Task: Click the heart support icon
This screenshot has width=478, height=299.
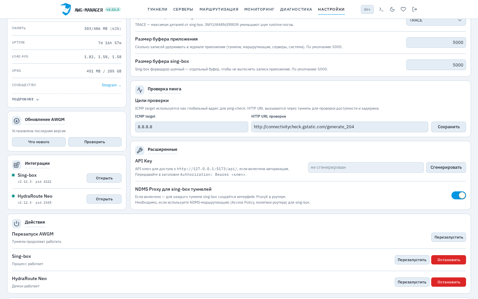Action: pyautogui.click(x=403, y=9)
